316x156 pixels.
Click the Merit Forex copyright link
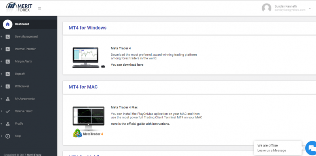[34, 155]
